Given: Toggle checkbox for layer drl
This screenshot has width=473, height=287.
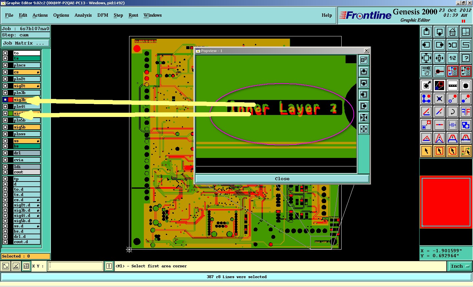Looking at the screenshot, I should click(5, 153).
